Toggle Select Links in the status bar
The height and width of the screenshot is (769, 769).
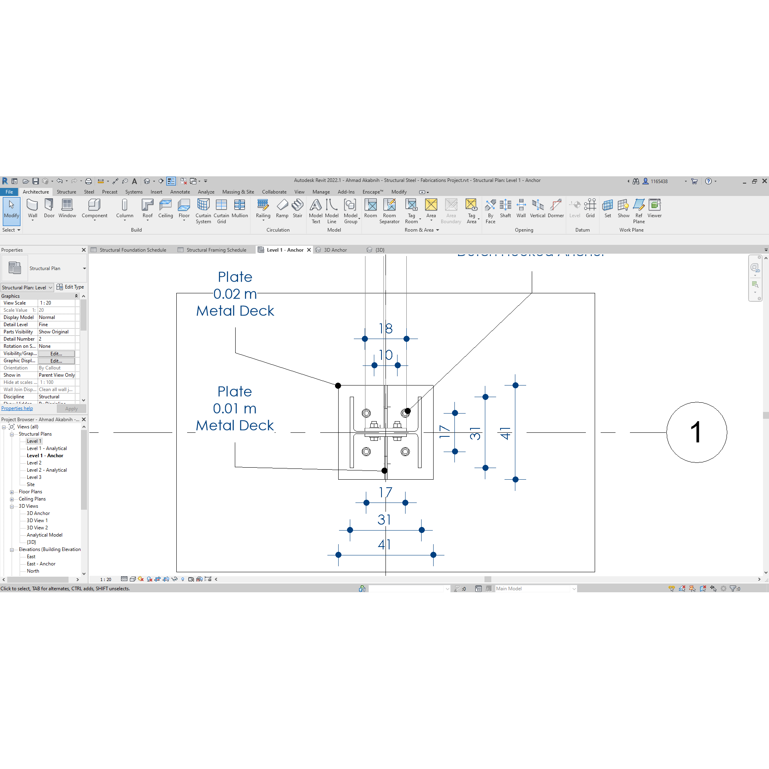pos(671,589)
